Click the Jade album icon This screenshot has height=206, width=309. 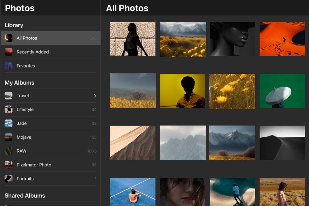(x=8, y=123)
